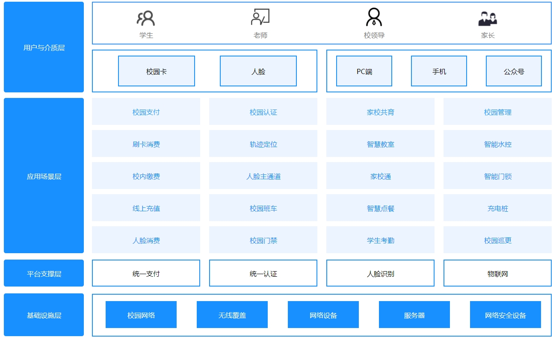Select the 家长 (parents) icon
556x340 pixels.
point(488,18)
